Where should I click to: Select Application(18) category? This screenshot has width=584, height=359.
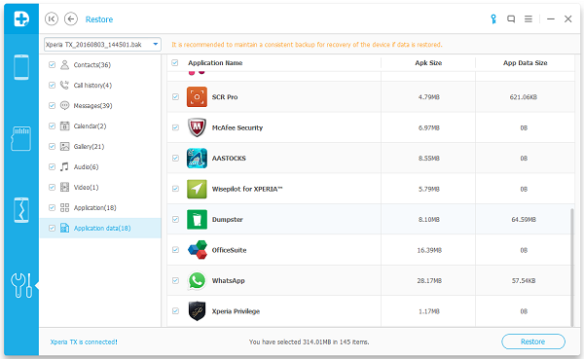(x=95, y=207)
